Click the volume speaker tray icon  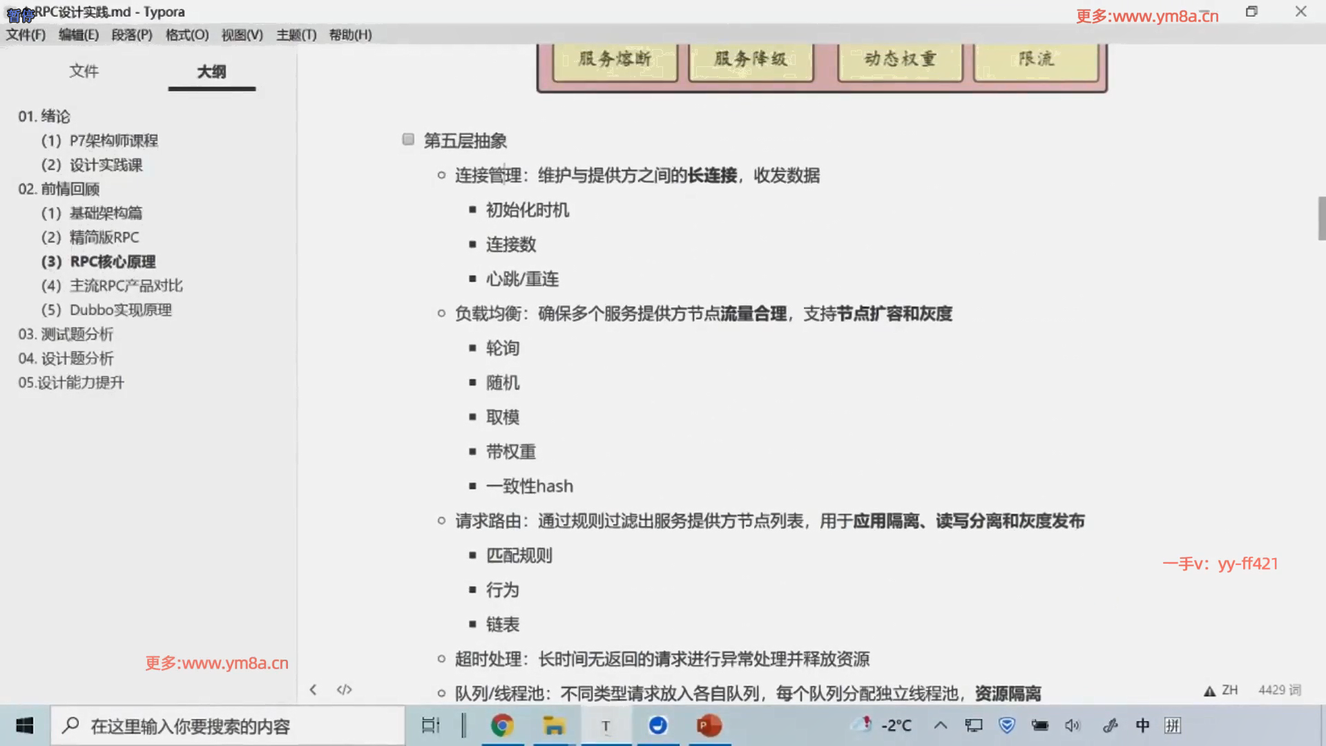[1072, 725]
